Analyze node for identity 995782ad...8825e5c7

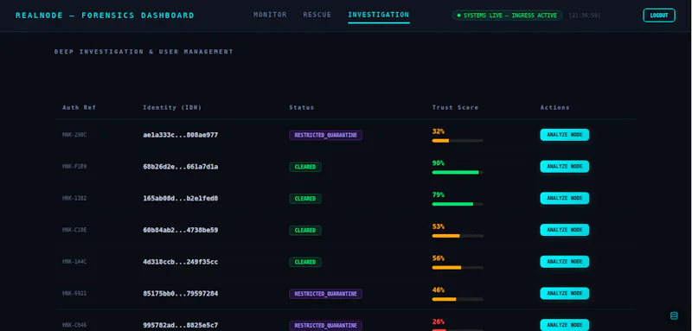tap(565, 325)
